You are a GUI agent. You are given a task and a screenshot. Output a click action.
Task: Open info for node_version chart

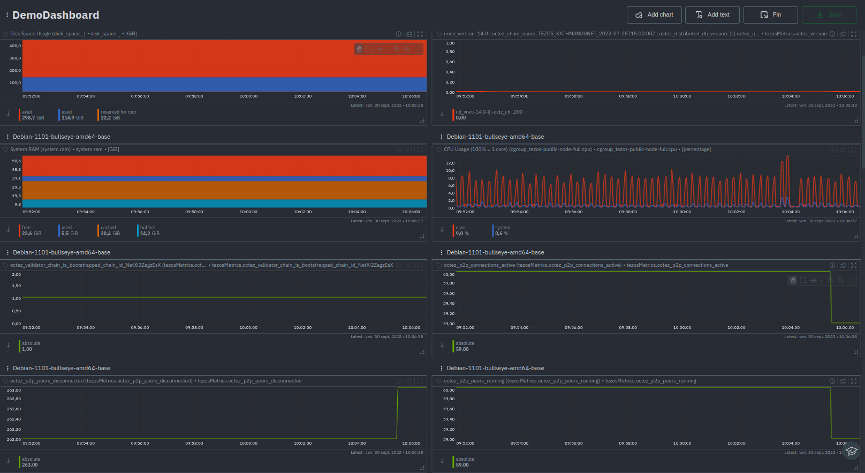pos(832,34)
